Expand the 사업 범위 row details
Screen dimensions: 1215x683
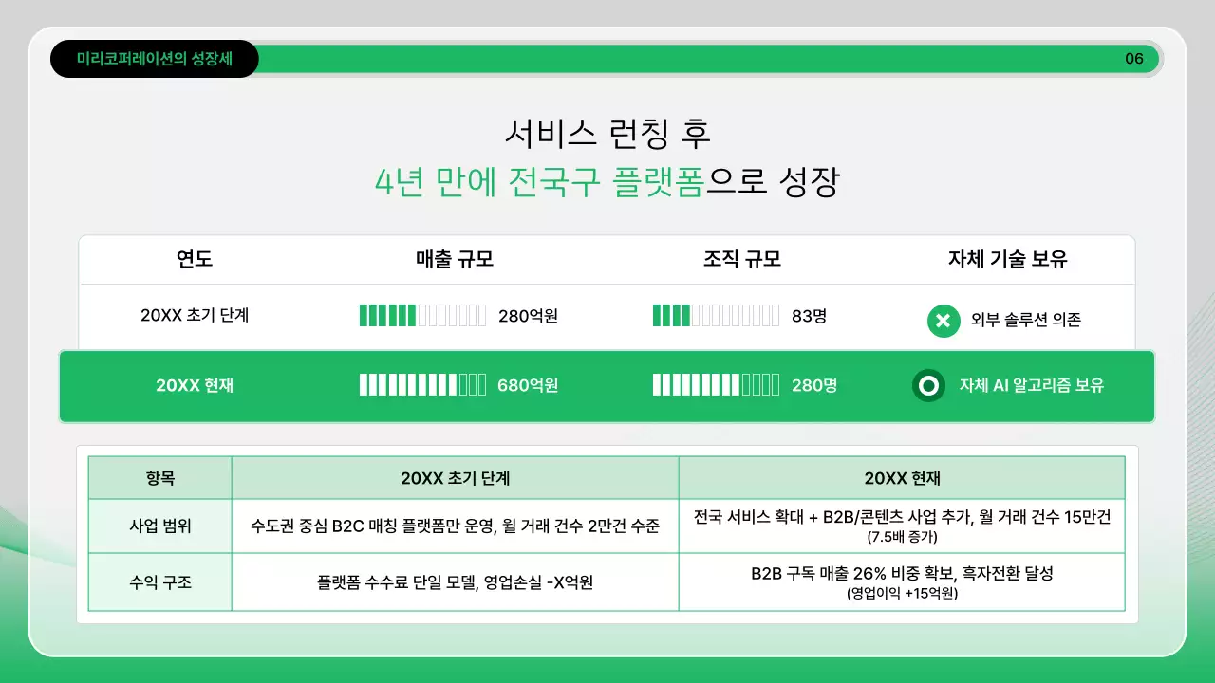(x=159, y=526)
